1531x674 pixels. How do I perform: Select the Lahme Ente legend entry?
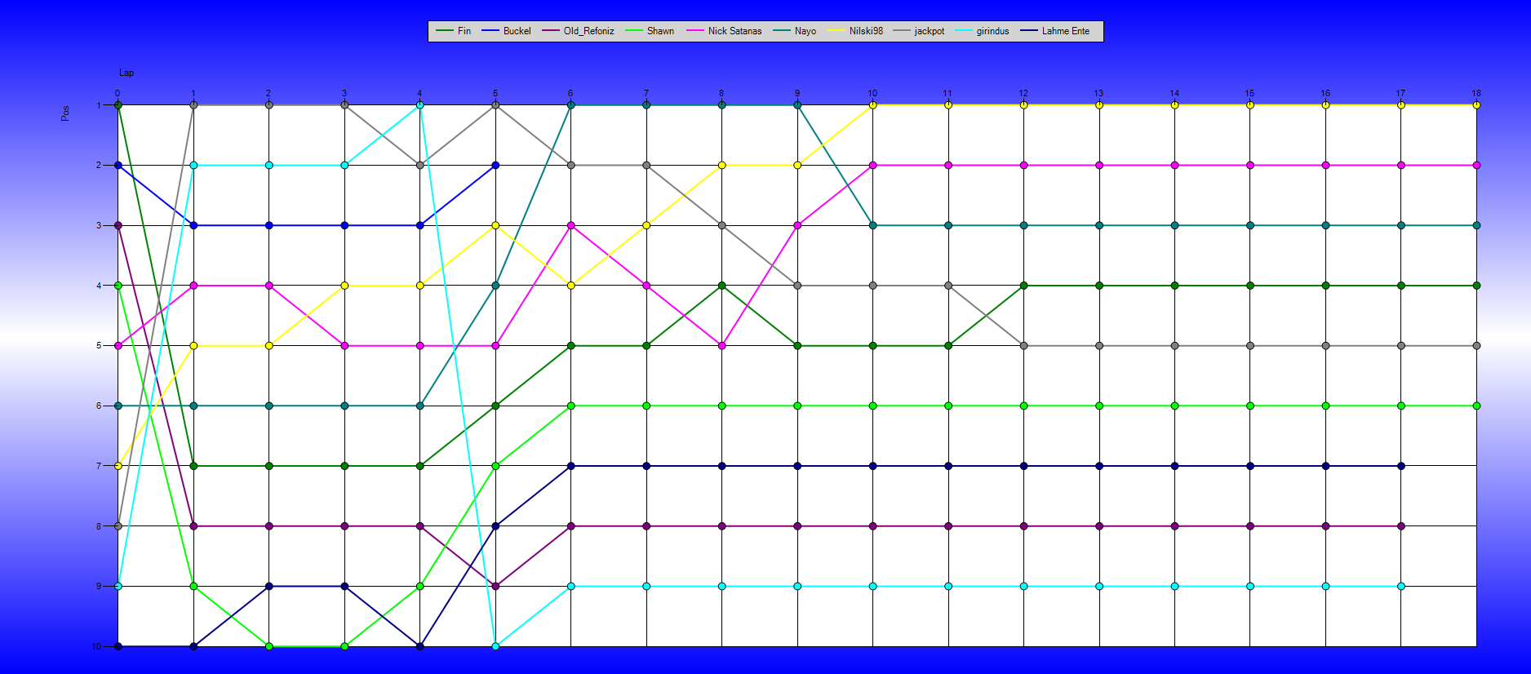click(1065, 31)
